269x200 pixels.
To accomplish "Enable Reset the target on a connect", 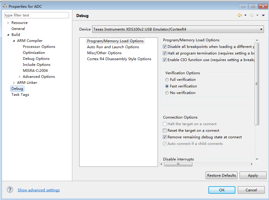I will tap(165, 131).
